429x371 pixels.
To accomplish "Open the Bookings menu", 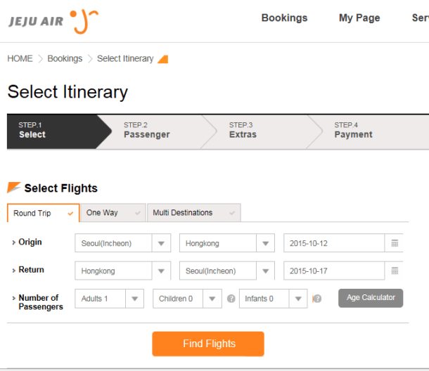I will coord(284,18).
